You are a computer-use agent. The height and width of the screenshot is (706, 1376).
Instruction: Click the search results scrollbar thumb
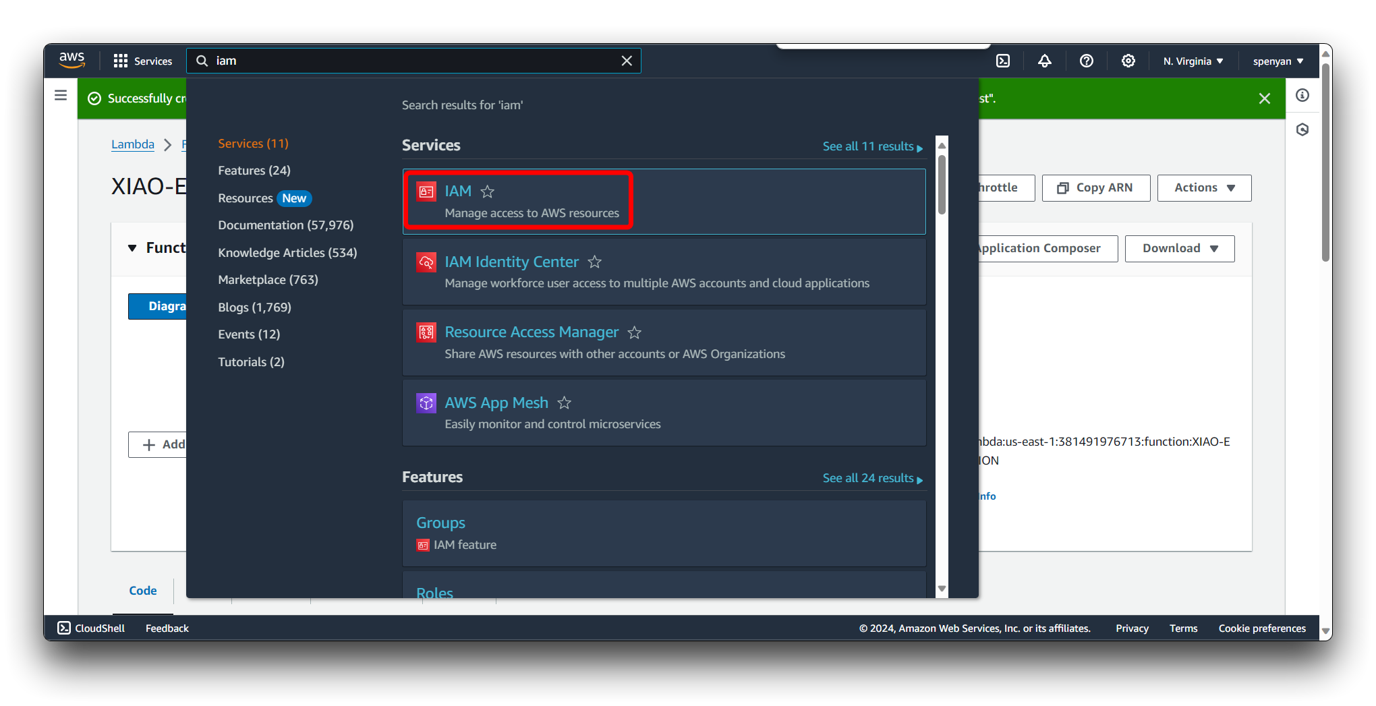click(x=942, y=185)
